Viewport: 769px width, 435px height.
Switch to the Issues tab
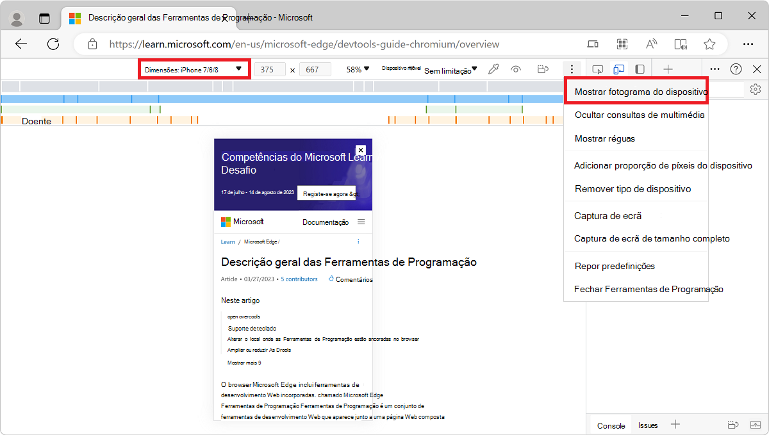pyautogui.click(x=648, y=425)
